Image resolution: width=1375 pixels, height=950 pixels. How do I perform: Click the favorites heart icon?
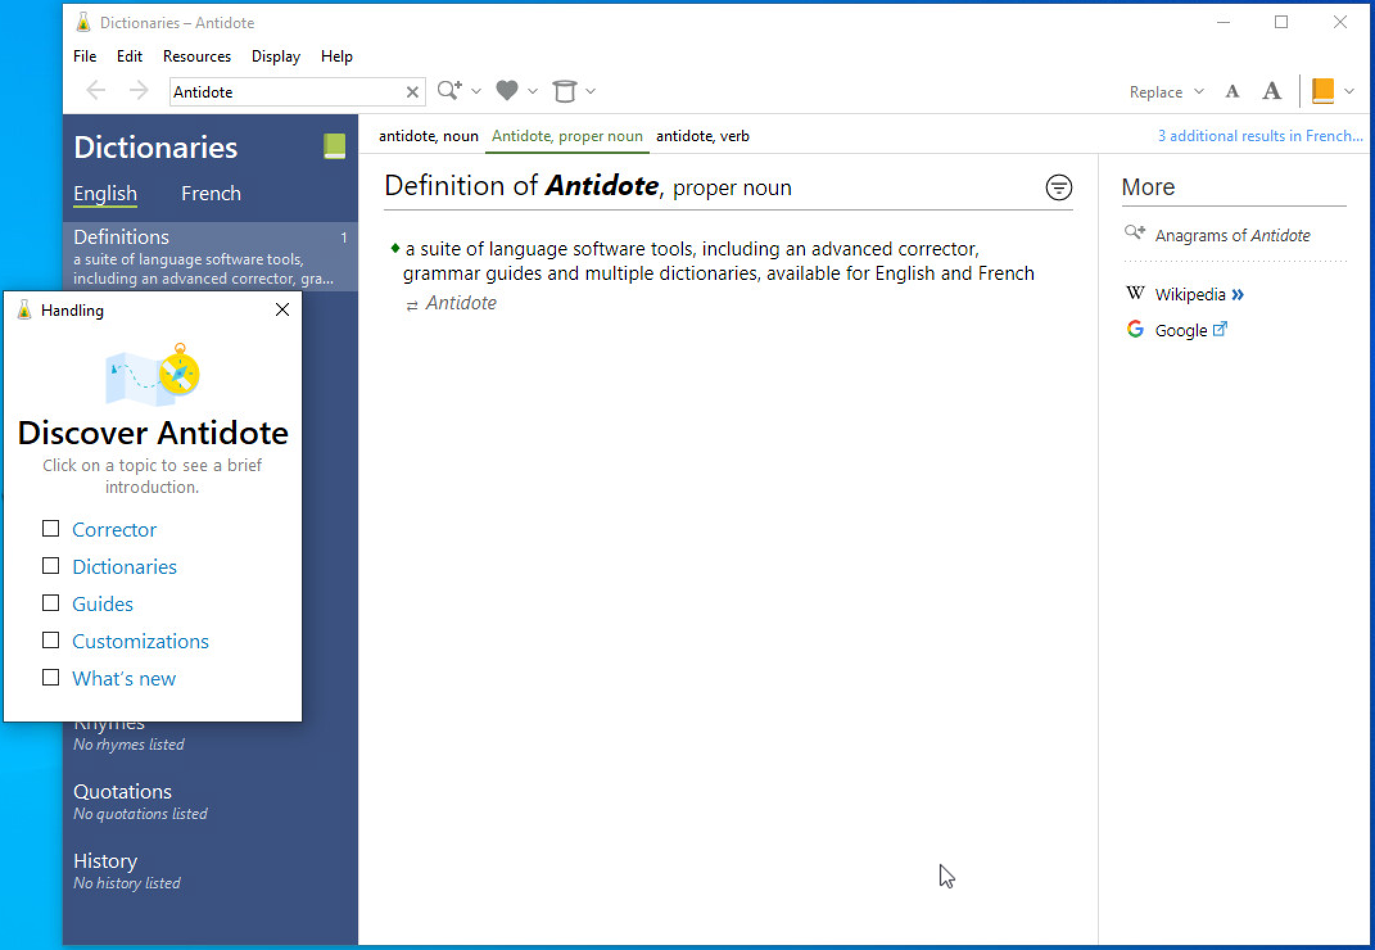(x=507, y=91)
